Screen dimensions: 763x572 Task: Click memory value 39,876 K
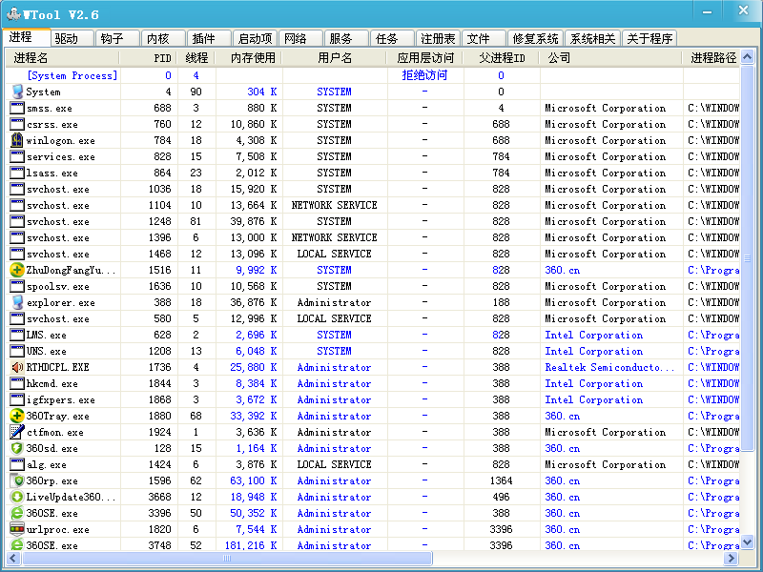(254, 221)
